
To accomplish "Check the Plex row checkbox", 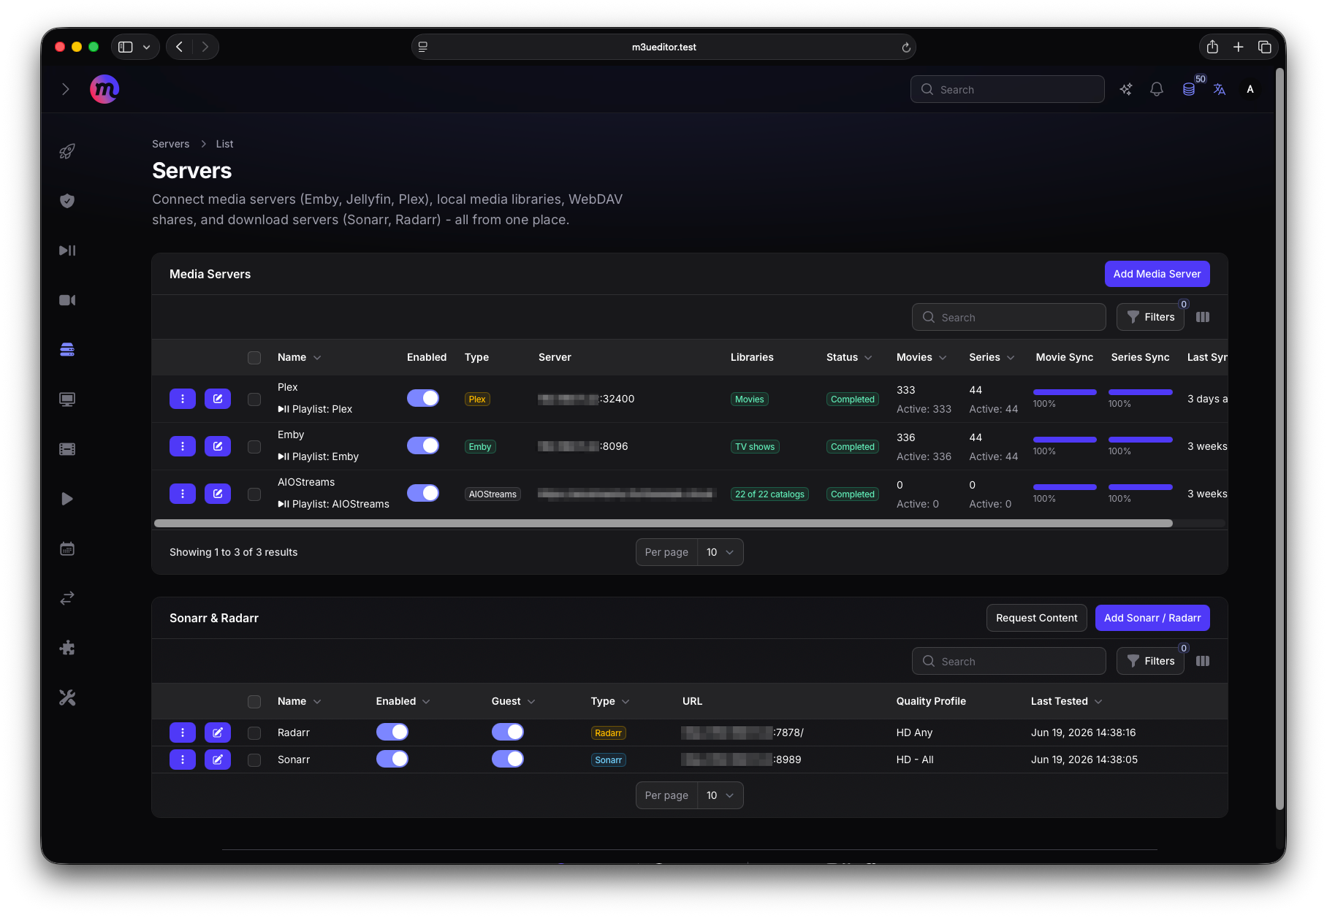I will coord(254,399).
